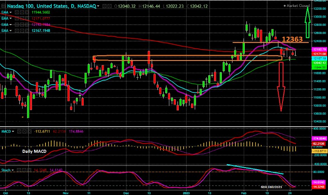Click the Market Closed status indicator
The image size is (328, 195).
296,6
